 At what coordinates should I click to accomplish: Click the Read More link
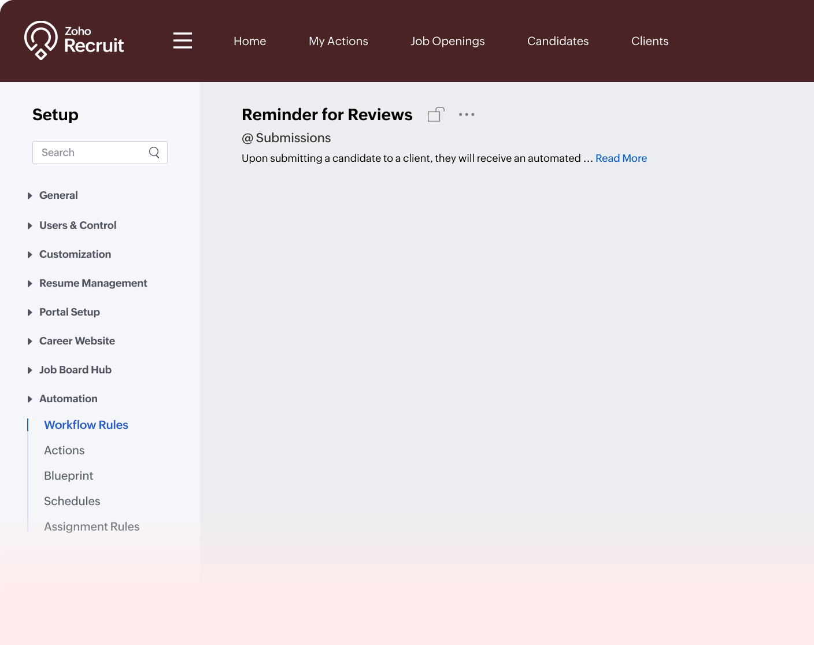621,158
